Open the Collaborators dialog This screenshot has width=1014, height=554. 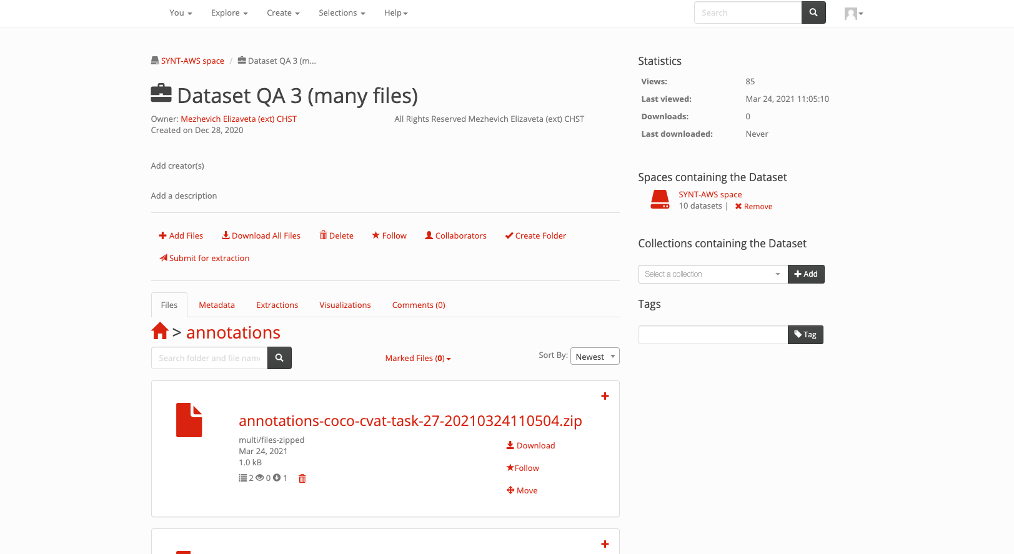pos(456,235)
